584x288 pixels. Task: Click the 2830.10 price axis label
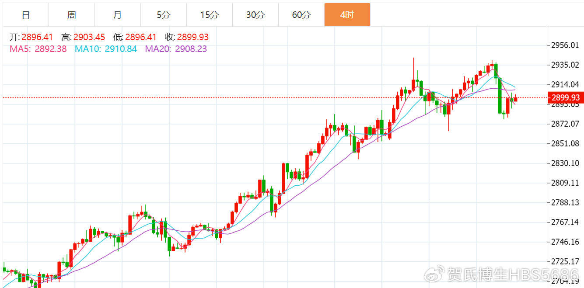coord(565,163)
